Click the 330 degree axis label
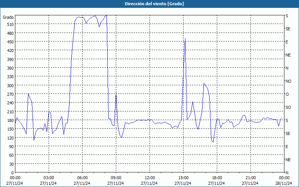The image size is (299, 187). click(x=10, y=77)
